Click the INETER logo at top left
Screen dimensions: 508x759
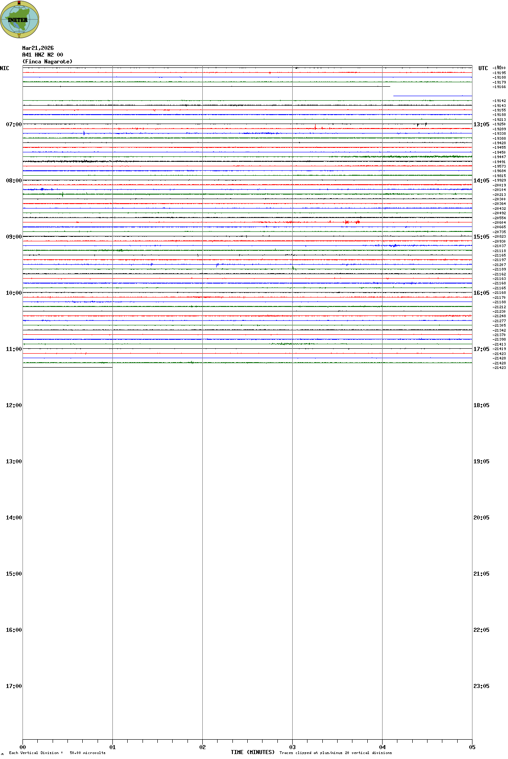pos(19,20)
